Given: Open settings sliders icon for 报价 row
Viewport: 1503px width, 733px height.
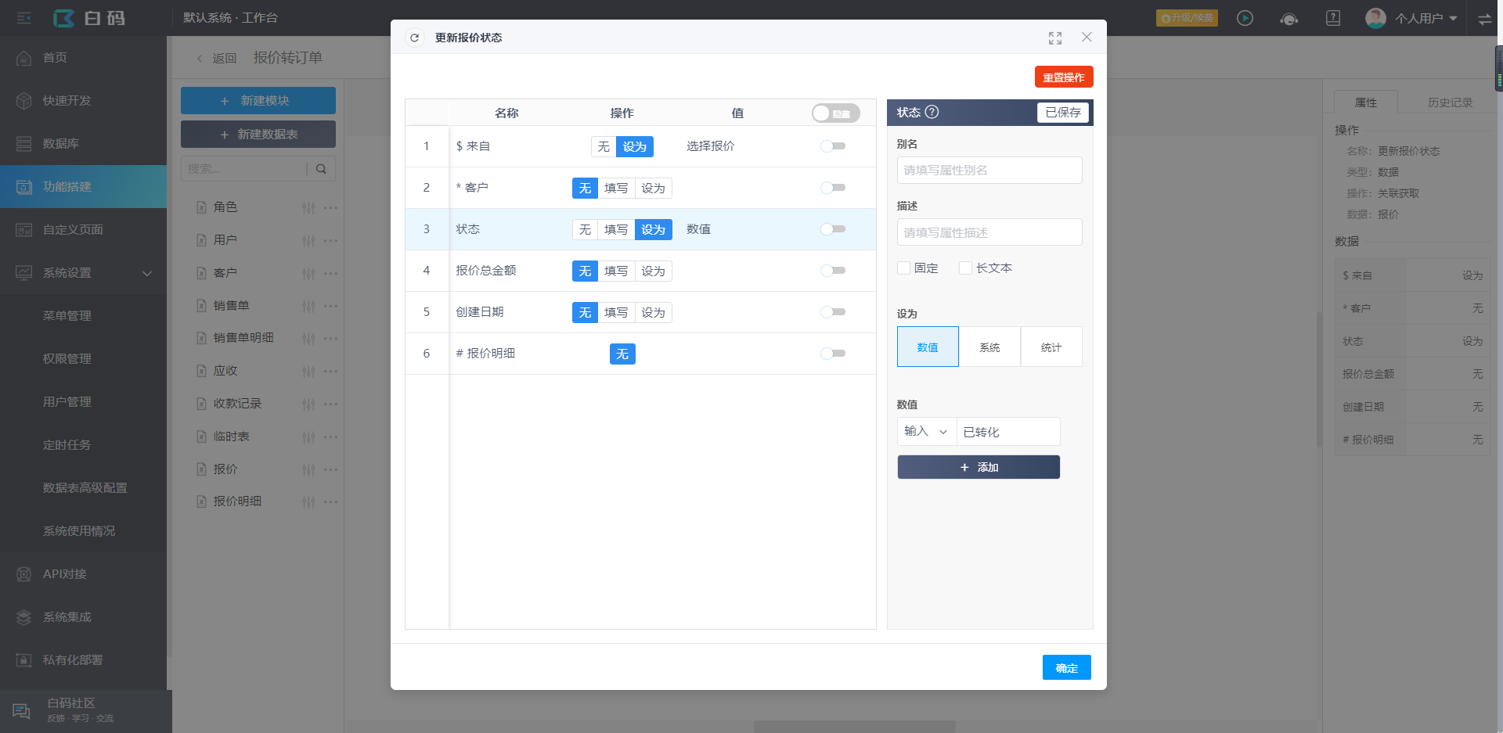Looking at the screenshot, I should 308,469.
